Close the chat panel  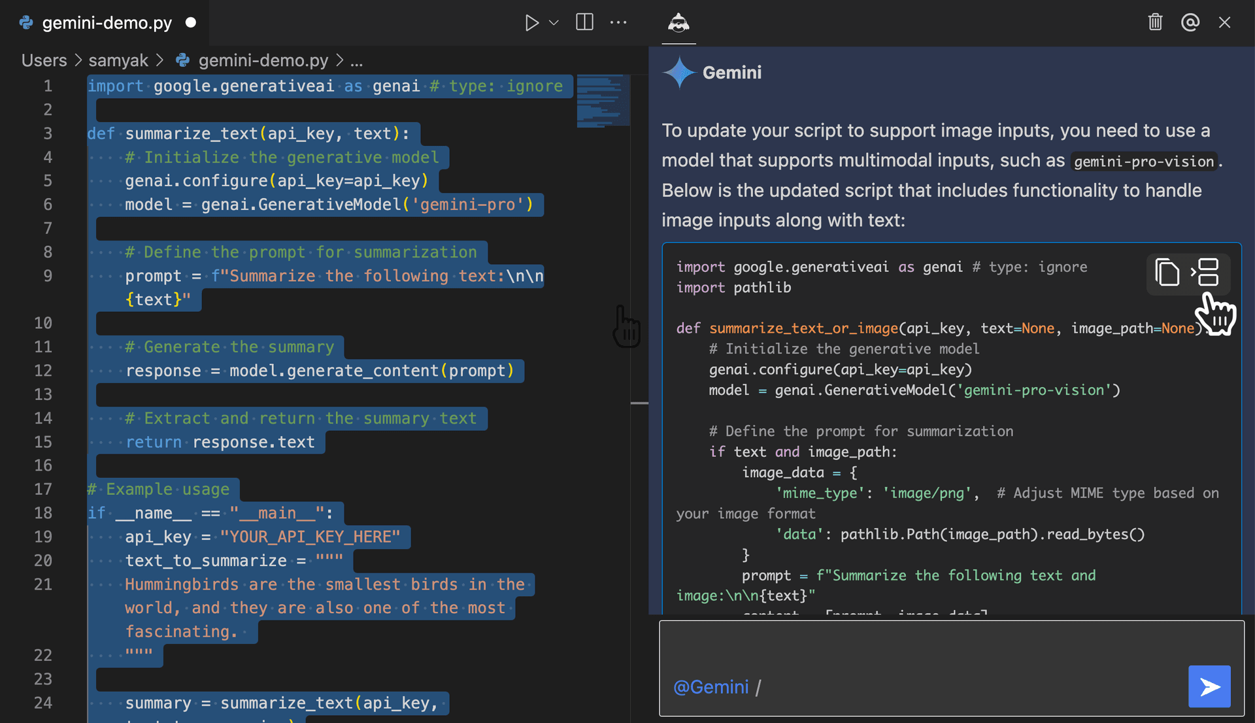coord(1225,22)
